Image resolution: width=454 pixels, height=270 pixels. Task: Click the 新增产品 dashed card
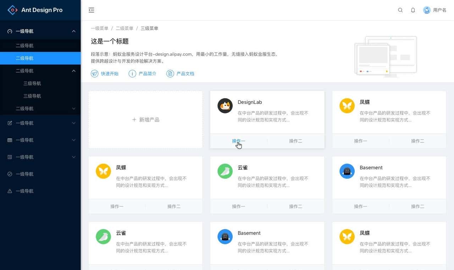pyautogui.click(x=145, y=119)
